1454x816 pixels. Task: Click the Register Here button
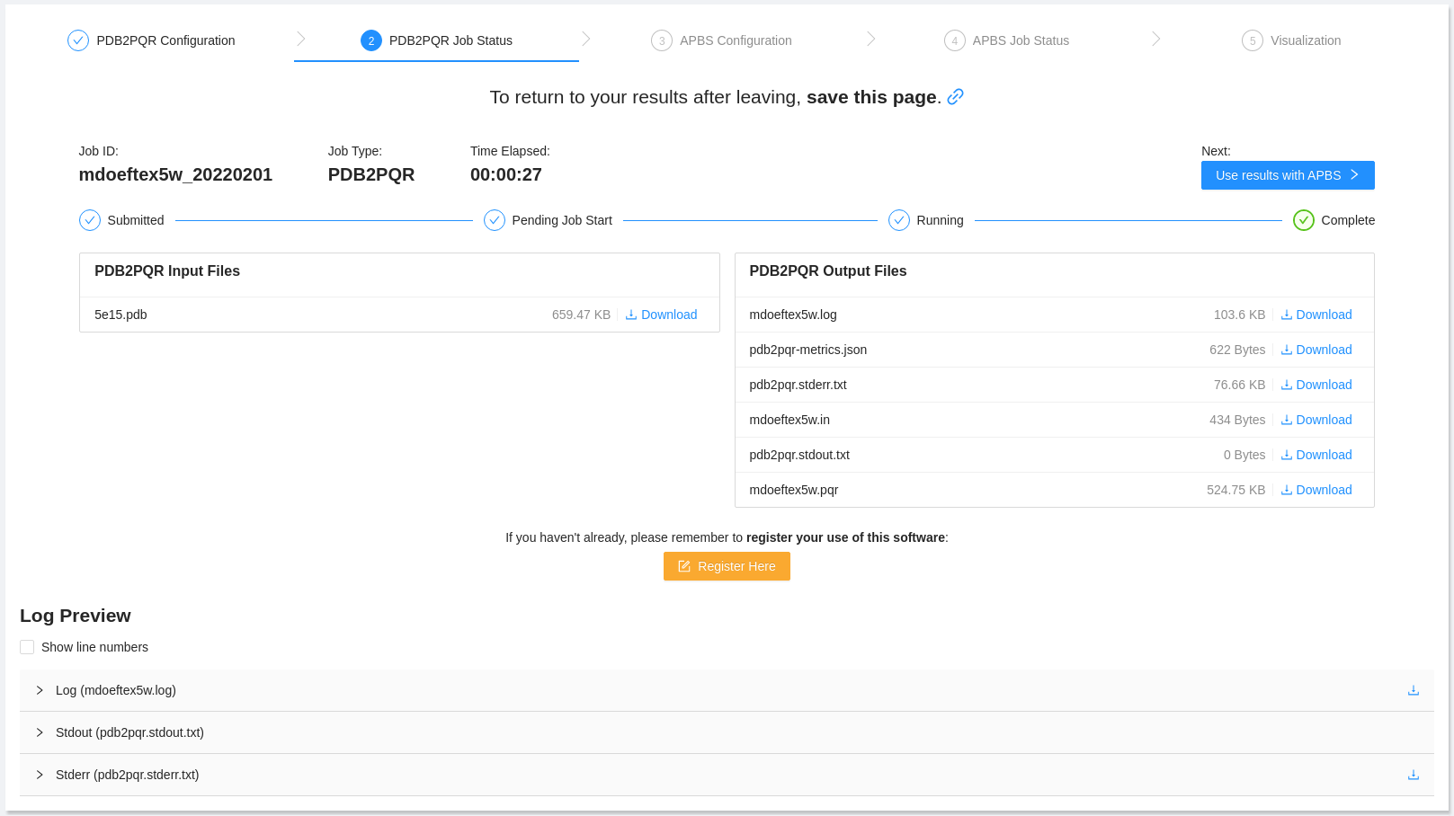click(727, 566)
